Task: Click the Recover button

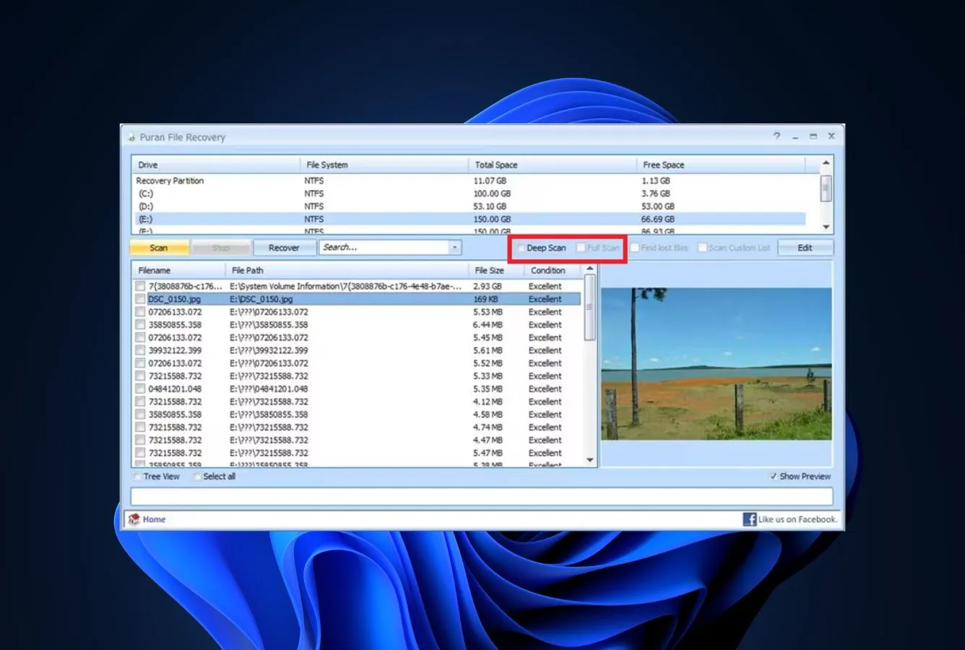Action: click(284, 248)
